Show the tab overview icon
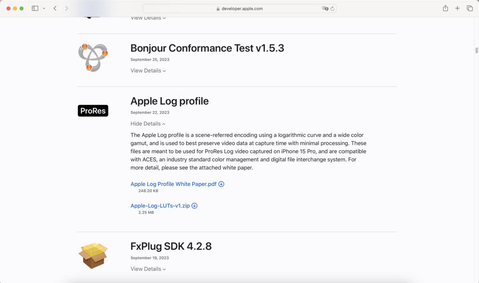The width and height of the screenshot is (479, 283). coord(470,8)
